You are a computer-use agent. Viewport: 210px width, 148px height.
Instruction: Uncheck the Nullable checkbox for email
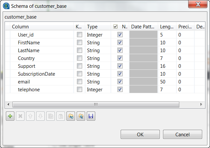(x=120, y=82)
